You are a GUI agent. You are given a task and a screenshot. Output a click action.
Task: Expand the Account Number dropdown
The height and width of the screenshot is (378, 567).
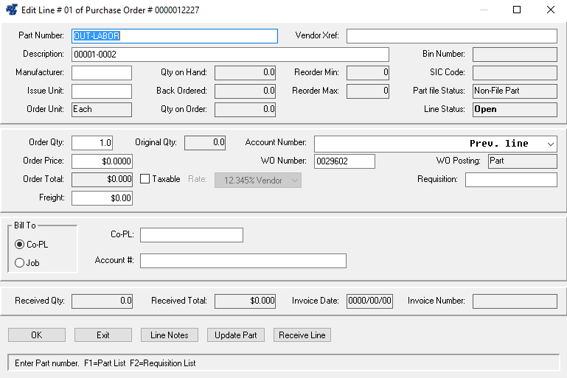pyautogui.click(x=550, y=144)
